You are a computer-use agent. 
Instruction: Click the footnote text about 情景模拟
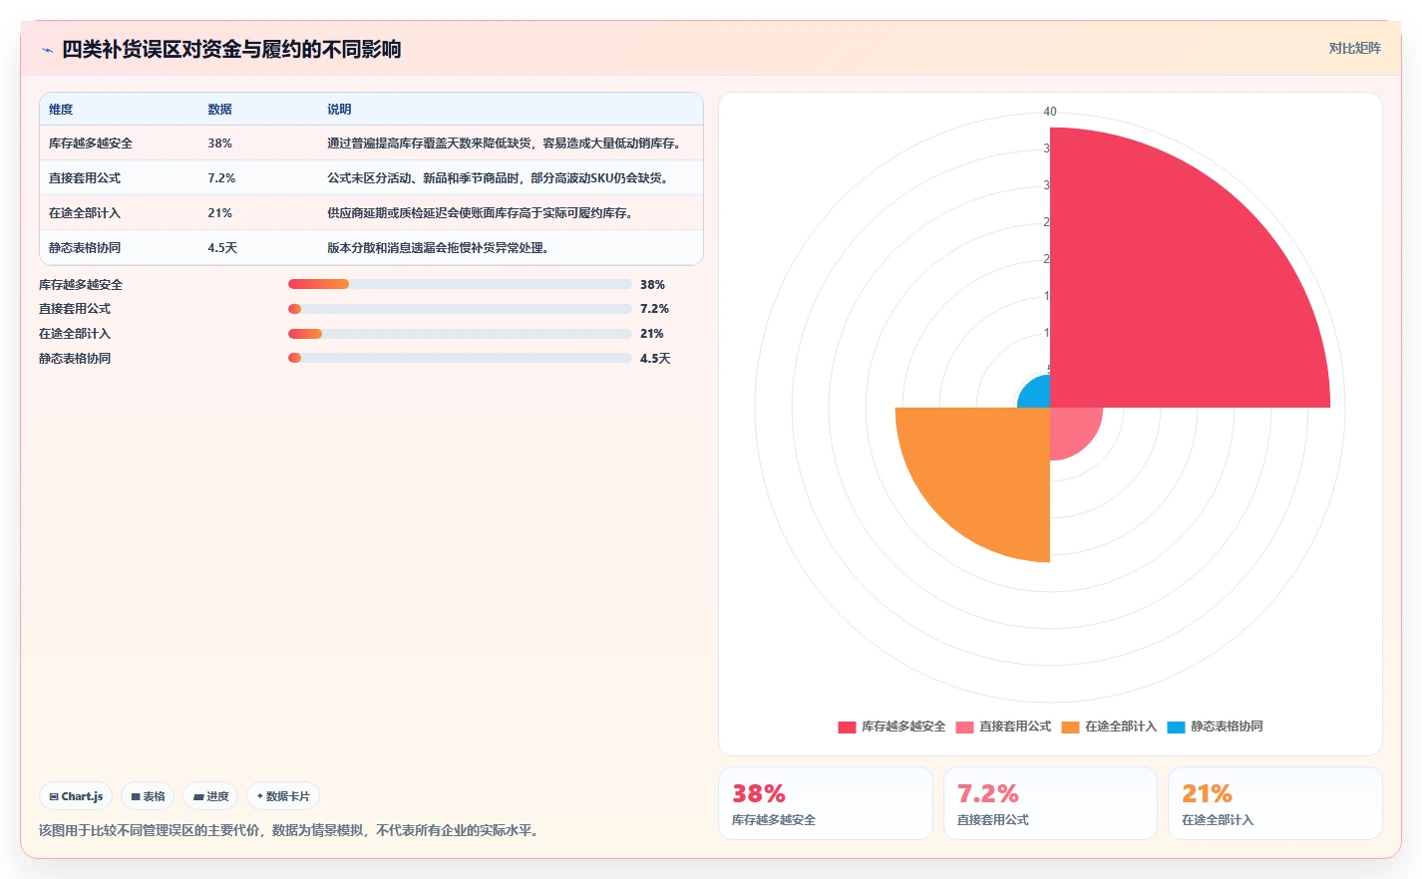pos(291,830)
